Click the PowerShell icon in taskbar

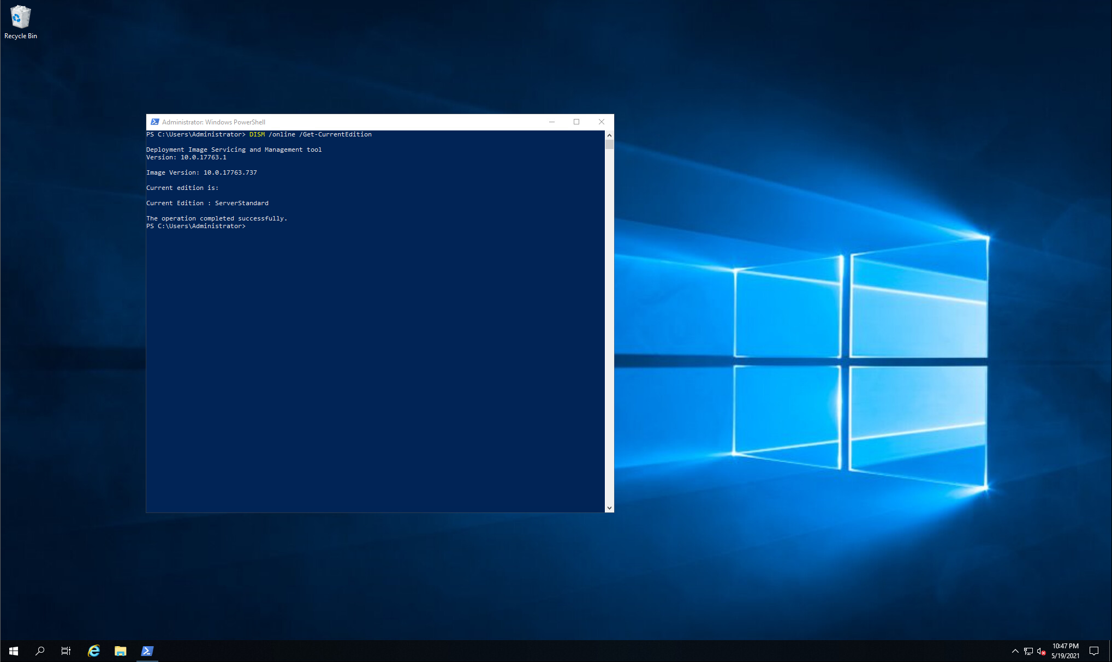click(x=147, y=650)
